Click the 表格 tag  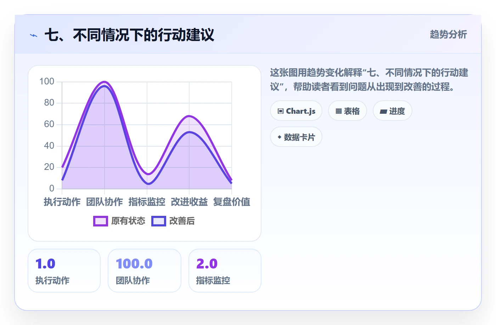point(348,111)
